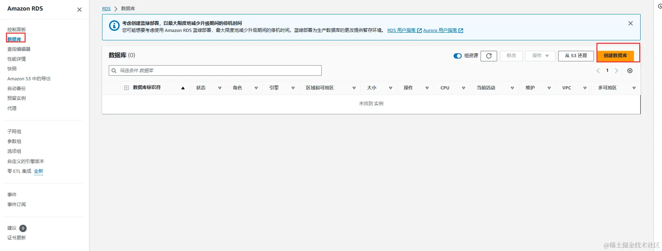
Task: Click the info icon in banner
Action: [x=114, y=26]
